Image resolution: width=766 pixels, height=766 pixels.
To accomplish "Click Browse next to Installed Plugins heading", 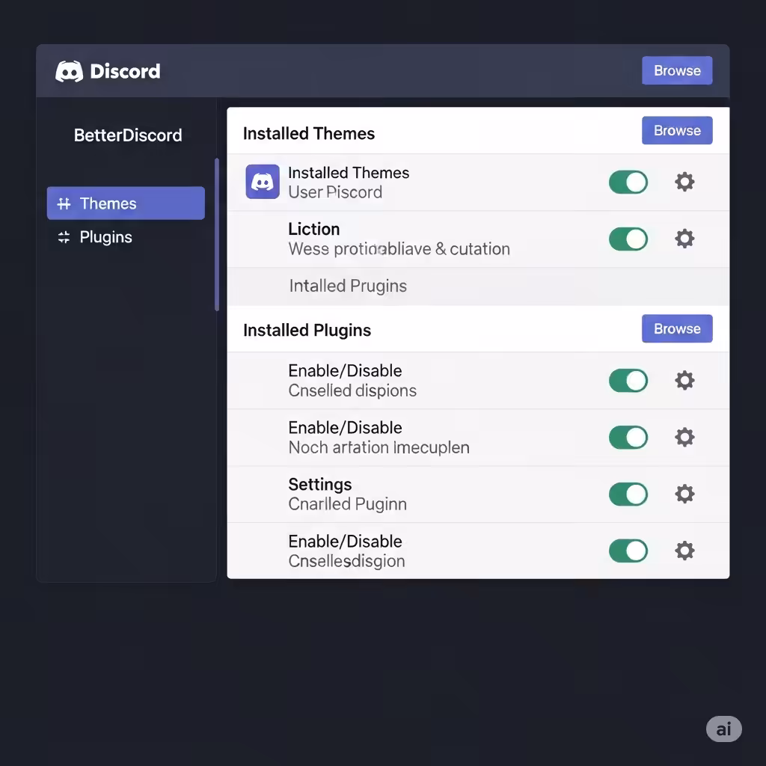I will [x=677, y=329].
